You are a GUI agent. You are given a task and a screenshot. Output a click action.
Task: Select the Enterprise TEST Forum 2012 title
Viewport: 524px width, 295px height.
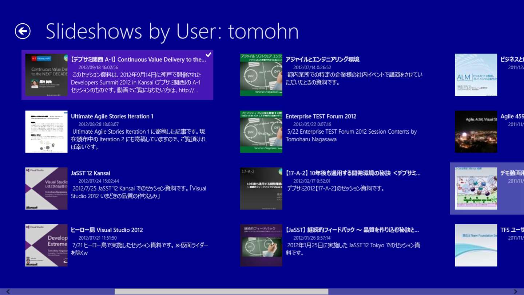pos(321,117)
